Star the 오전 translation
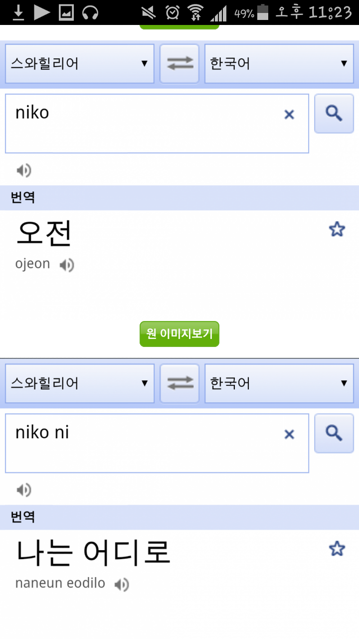 point(337,230)
